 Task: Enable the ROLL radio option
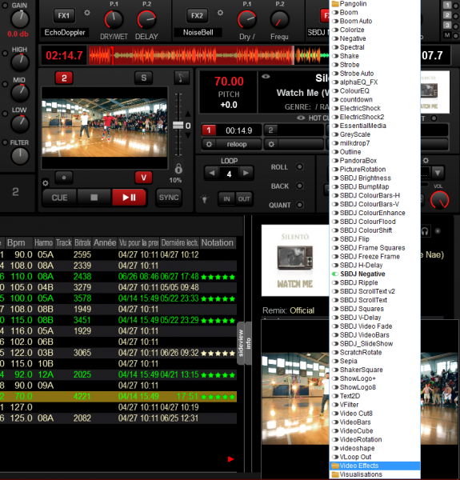point(300,167)
